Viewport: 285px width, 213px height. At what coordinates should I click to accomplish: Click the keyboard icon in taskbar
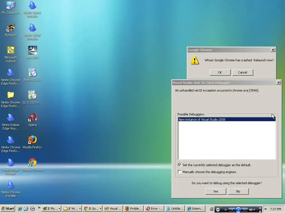click(212, 209)
